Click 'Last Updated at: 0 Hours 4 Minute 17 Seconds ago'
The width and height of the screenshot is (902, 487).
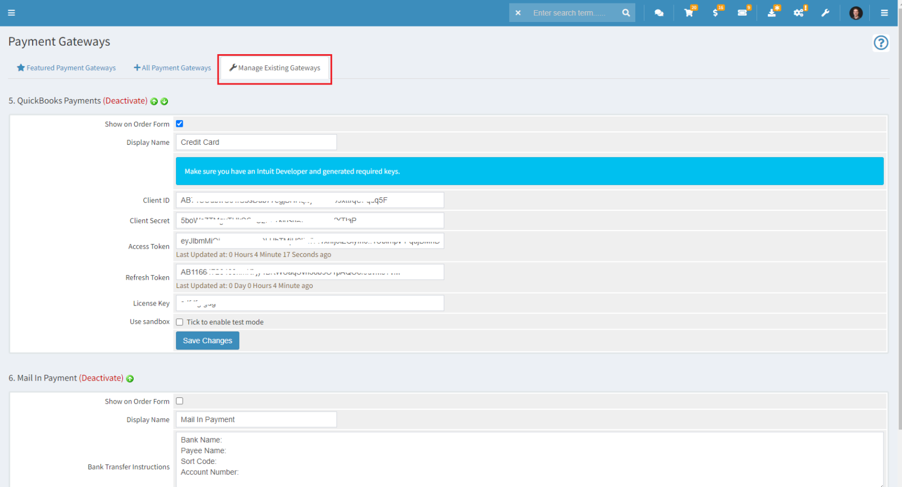tap(254, 255)
